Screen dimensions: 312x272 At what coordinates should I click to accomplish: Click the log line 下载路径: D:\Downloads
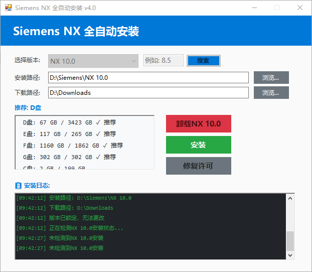click(65, 208)
